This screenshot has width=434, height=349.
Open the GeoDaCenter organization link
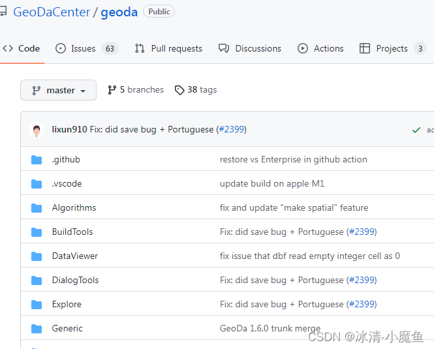click(x=52, y=12)
